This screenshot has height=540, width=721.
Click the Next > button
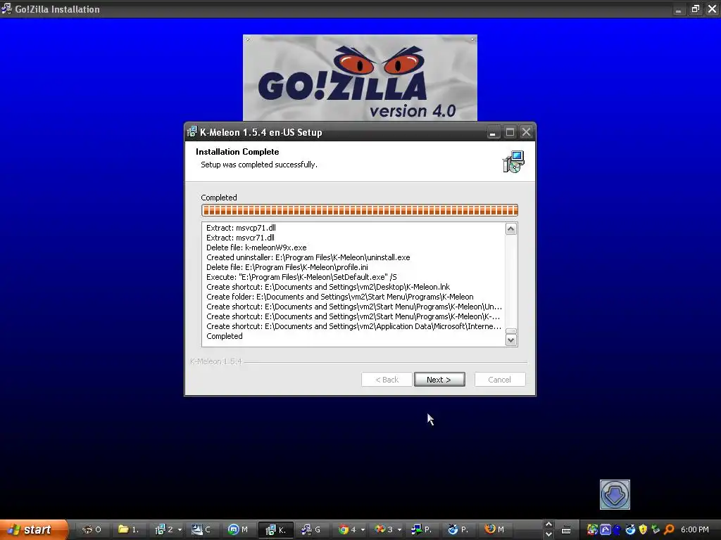tap(439, 379)
